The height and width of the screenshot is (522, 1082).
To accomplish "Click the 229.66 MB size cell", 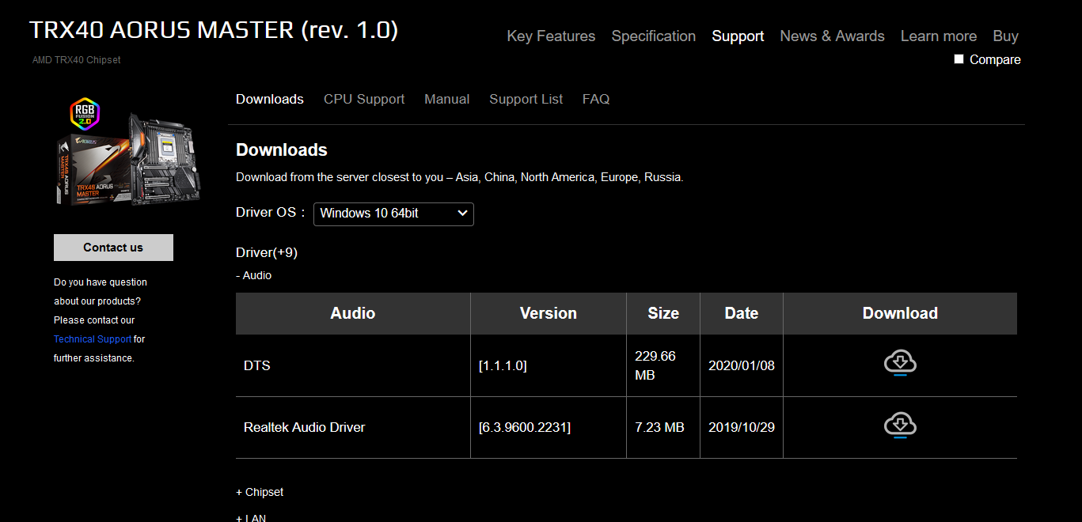I will 663,365.
